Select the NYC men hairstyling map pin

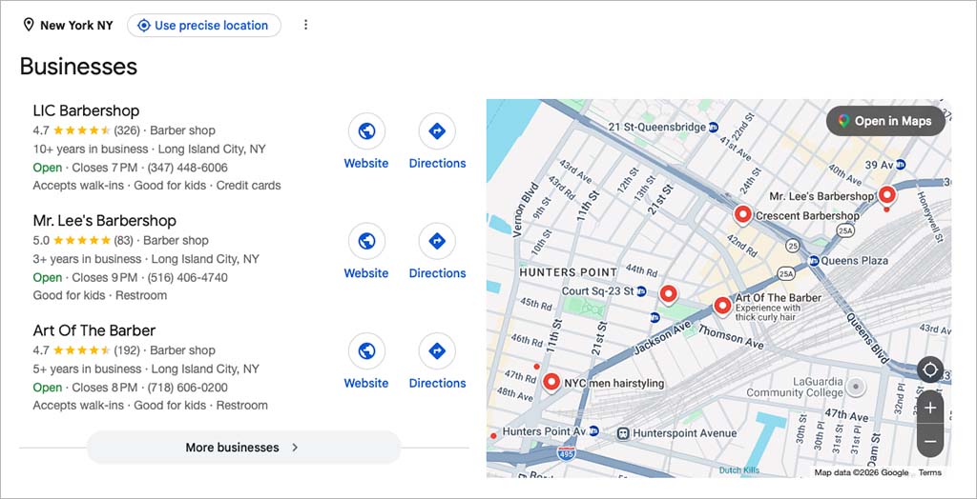551,382
